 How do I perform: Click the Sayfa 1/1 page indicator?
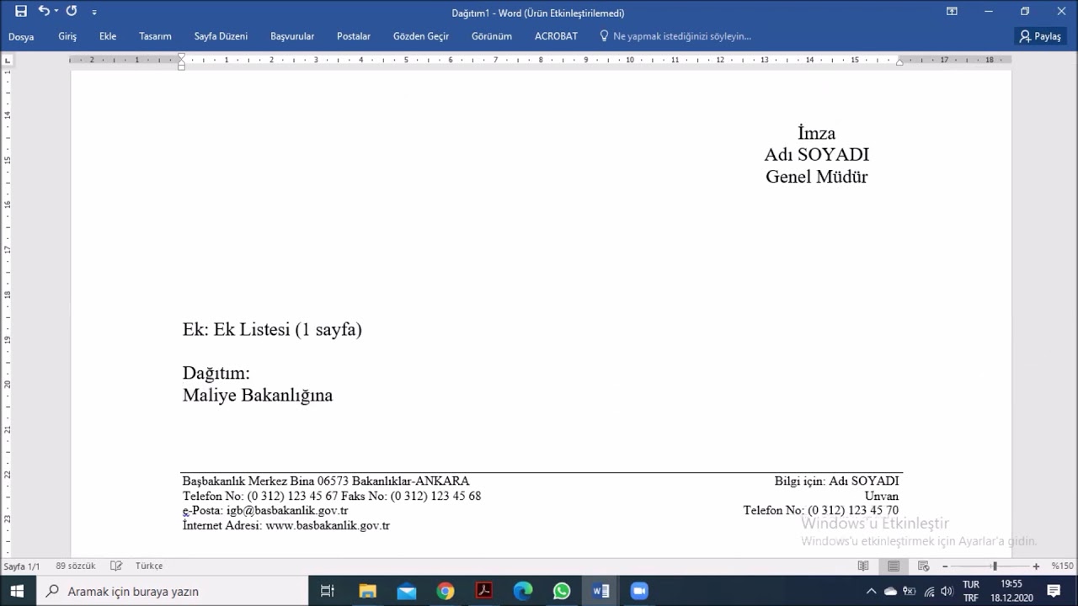pyautogui.click(x=22, y=566)
